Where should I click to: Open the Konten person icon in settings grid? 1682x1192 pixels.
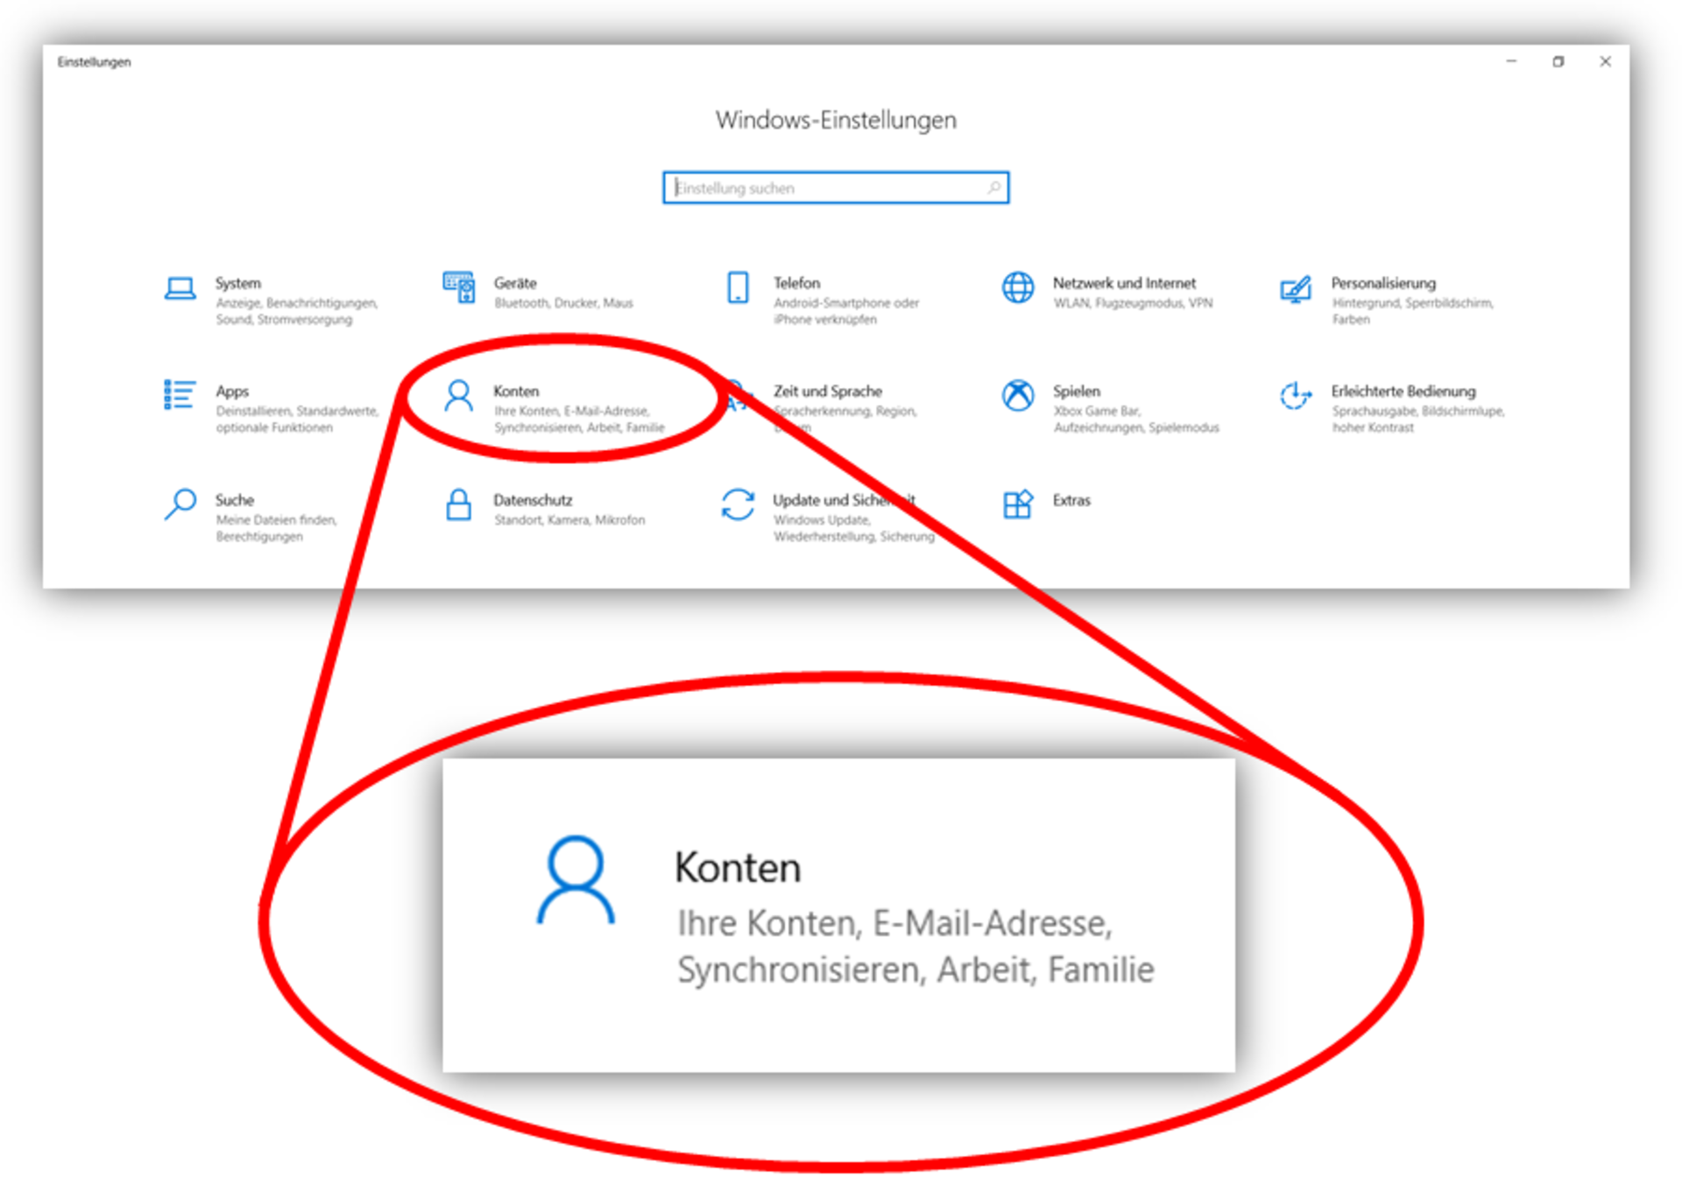pos(458,396)
